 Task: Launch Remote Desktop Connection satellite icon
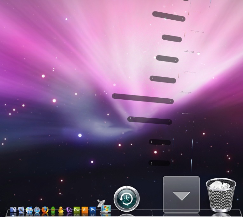tap(104, 207)
